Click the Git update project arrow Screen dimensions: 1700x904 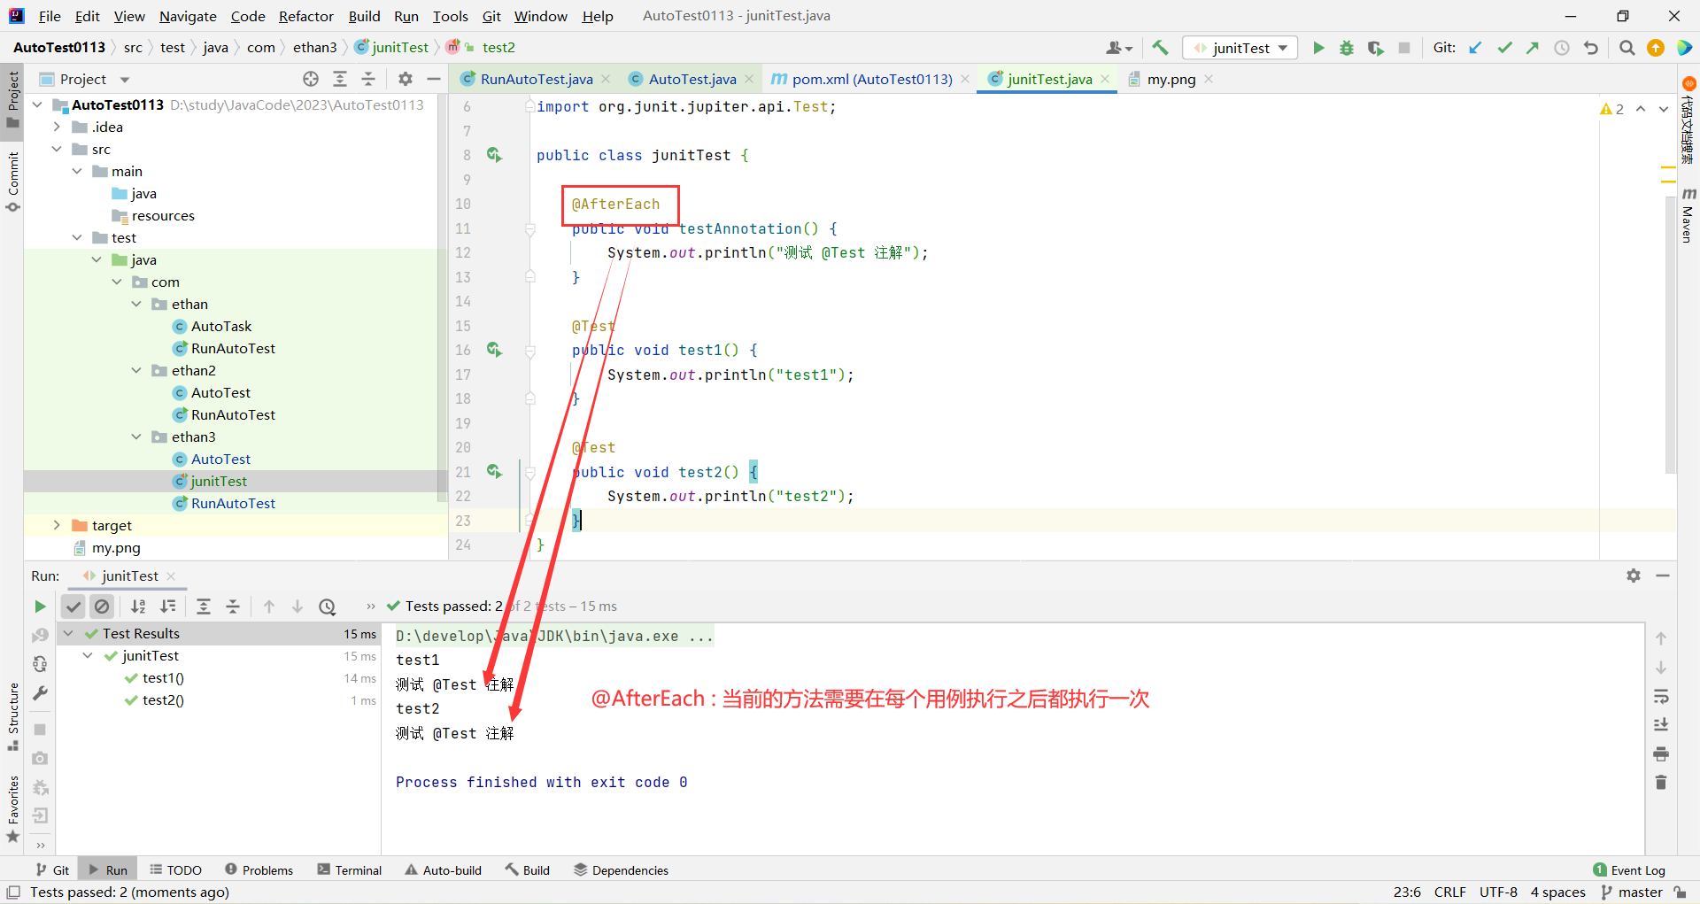click(x=1475, y=48)
